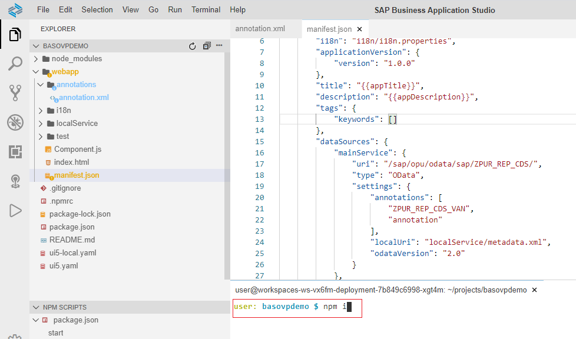Collapse the NPM SCRIPTS section
The height and width of the screenshot is (339, 576).
(x=36, y=307)
